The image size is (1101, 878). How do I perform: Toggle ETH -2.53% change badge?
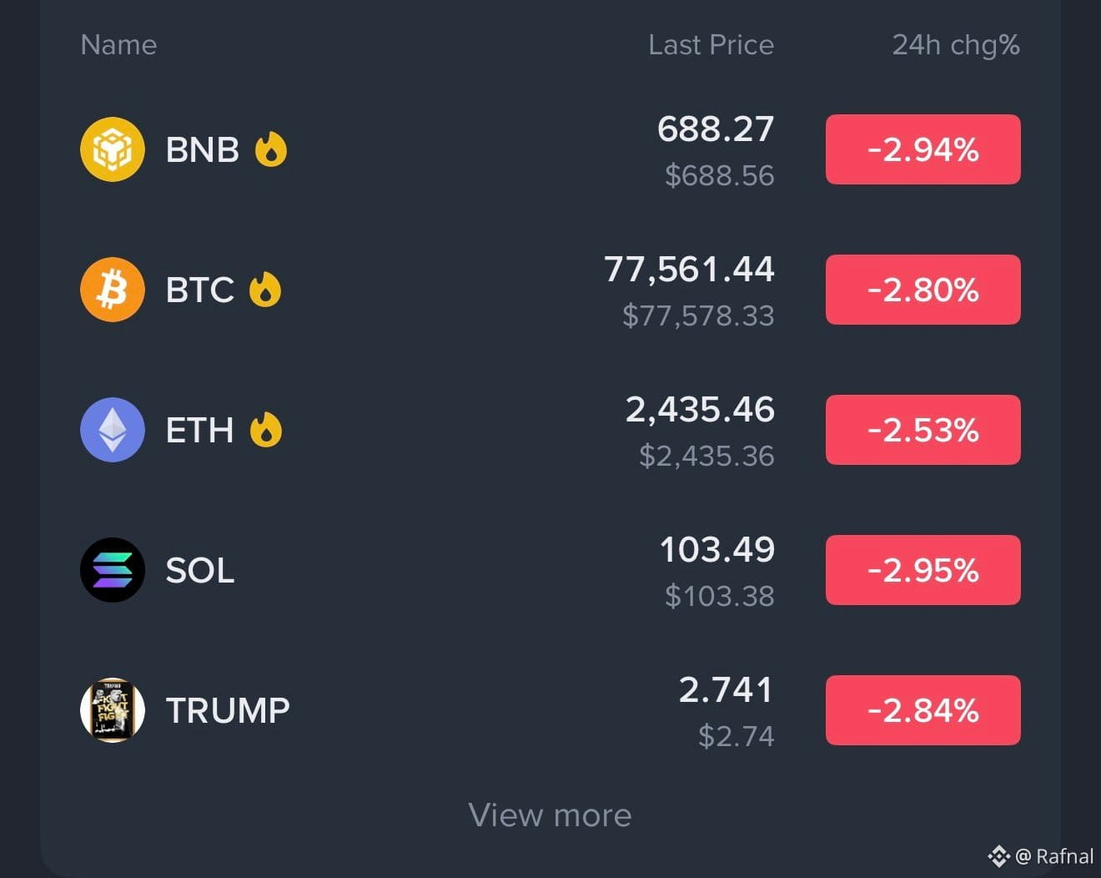923,430
